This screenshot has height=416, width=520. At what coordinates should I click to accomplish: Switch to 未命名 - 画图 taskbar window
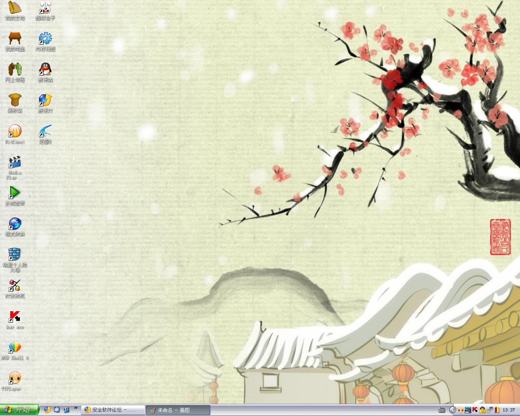point(178,410)
